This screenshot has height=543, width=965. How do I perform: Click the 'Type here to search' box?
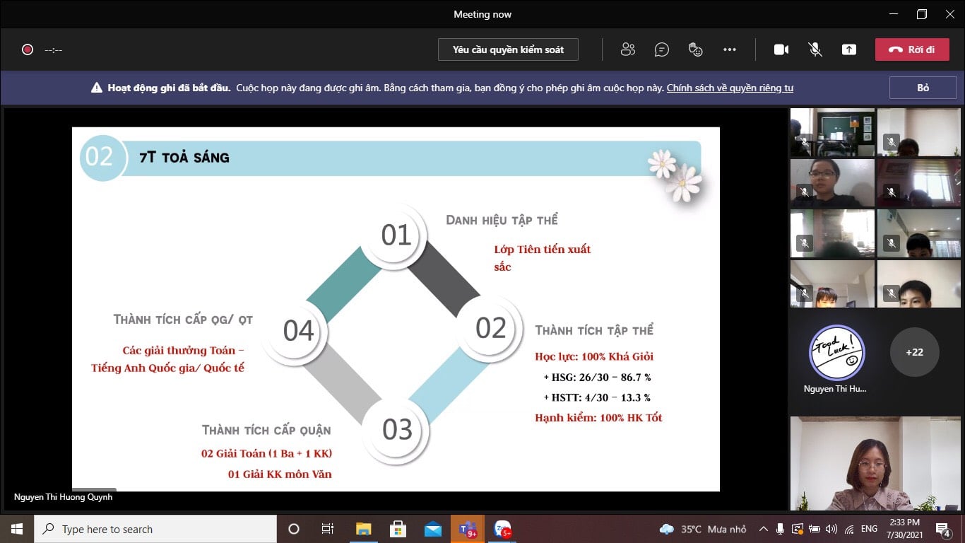click(155, 529)
